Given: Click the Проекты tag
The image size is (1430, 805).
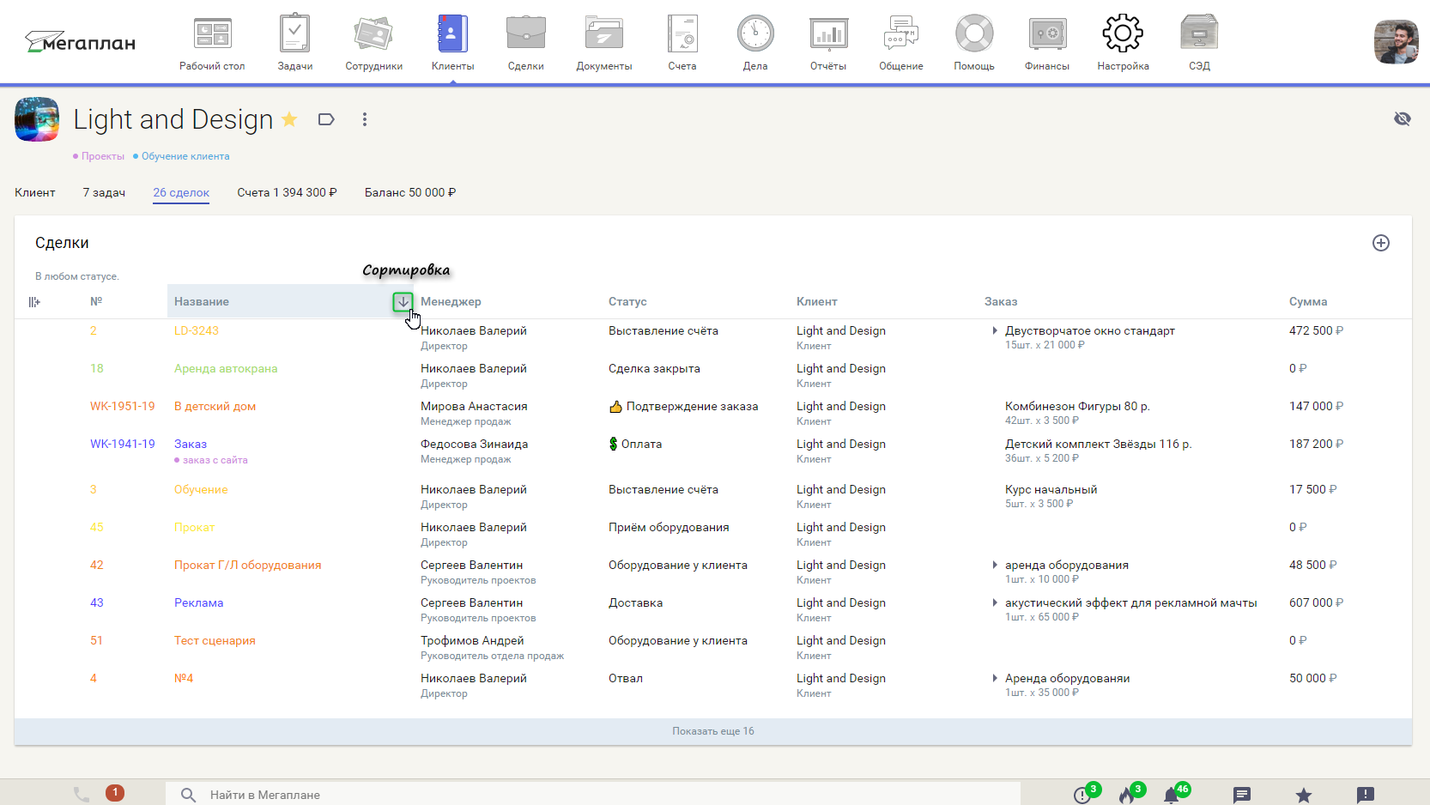Looking at the screenshot, I should [x=102, y=156].
